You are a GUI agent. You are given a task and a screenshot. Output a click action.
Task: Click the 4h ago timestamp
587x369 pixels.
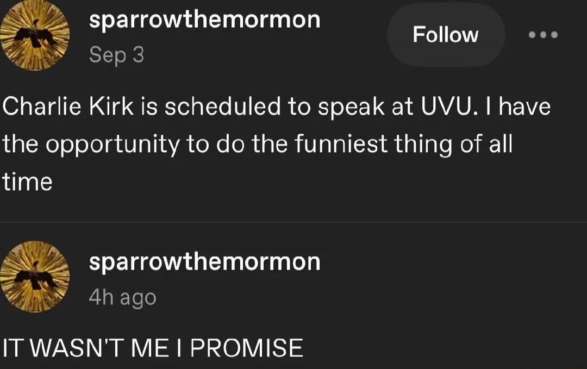[123, 298]
